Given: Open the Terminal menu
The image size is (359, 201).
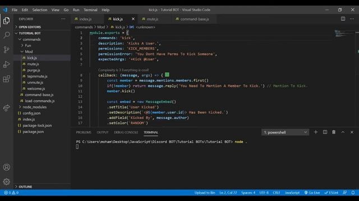Looking at the screenshot, I should (90, 10).
